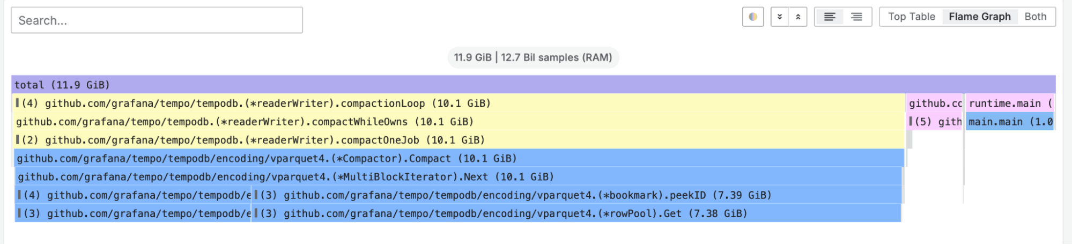
Task: Select the Flame Graph view
Action: (979, 17)
